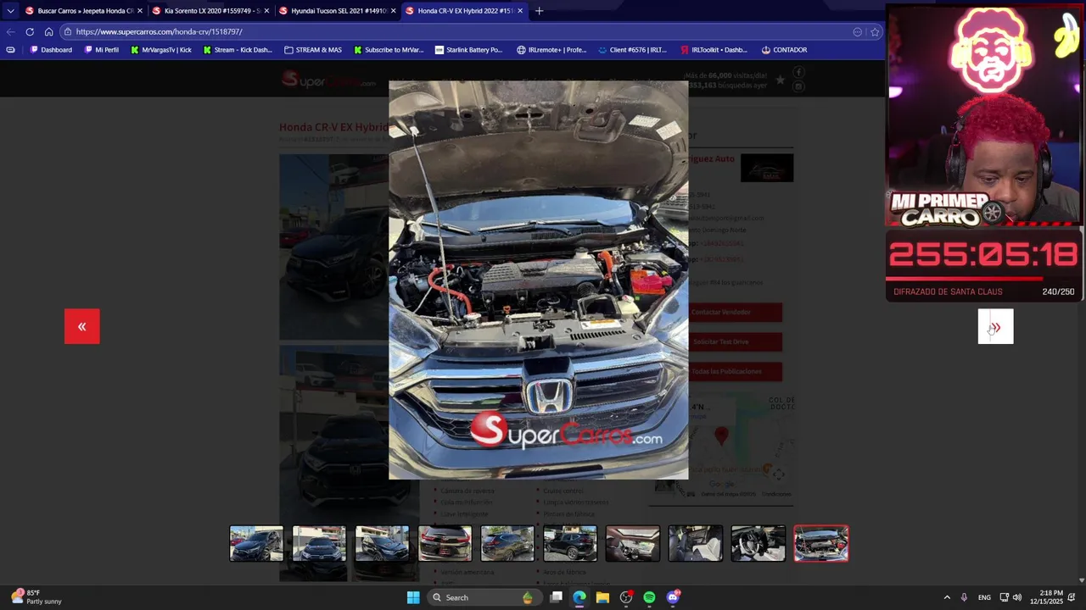This screenshot has width=1086, height=610.
Task: Open the Windows Start menu
Action: (x=413, y=597)
